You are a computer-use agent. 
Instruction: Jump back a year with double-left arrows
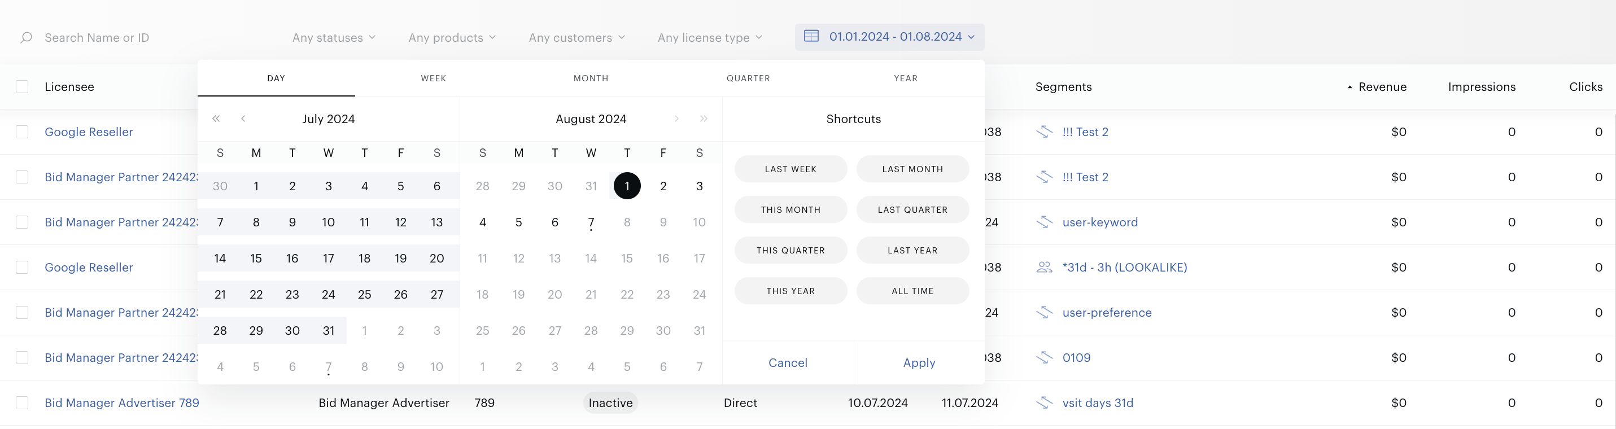point(216,119)
